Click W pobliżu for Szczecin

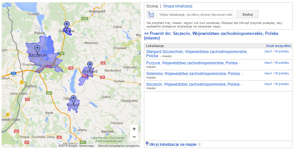[282, 84]
